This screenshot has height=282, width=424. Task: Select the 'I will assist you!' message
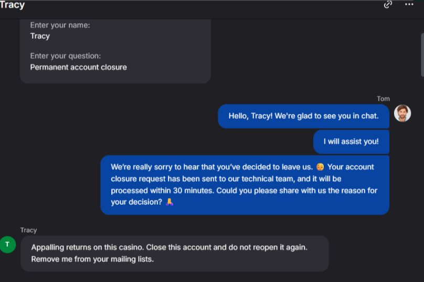tap(351, 141)
